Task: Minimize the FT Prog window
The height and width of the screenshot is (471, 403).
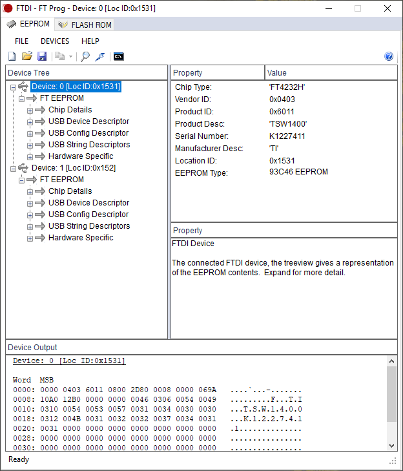Action: coord(329,8)
